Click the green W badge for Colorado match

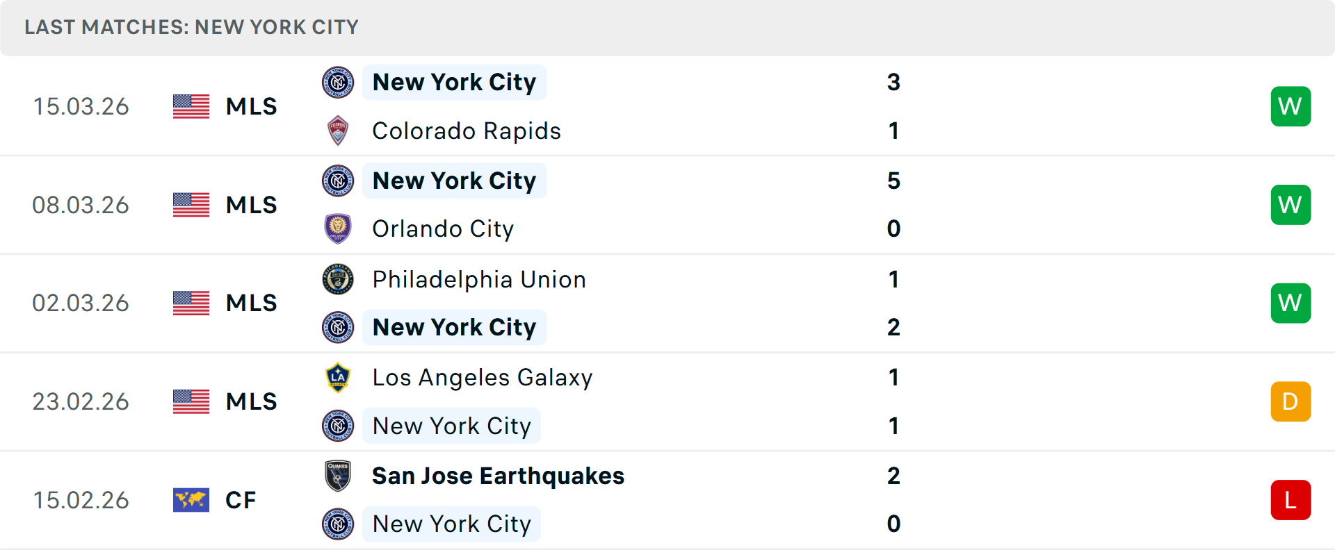pyautogui.click(x=1290, y=106)
